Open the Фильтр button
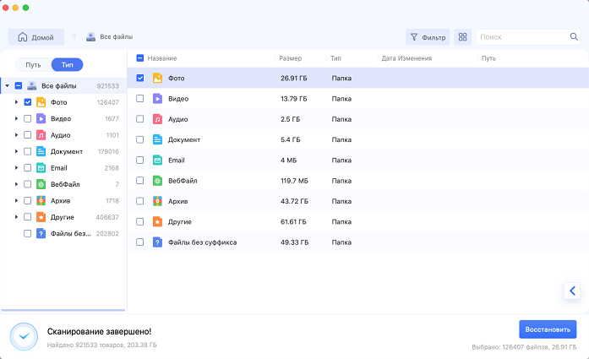This screenshot has width=589, height=359. (x=428, y=37)
